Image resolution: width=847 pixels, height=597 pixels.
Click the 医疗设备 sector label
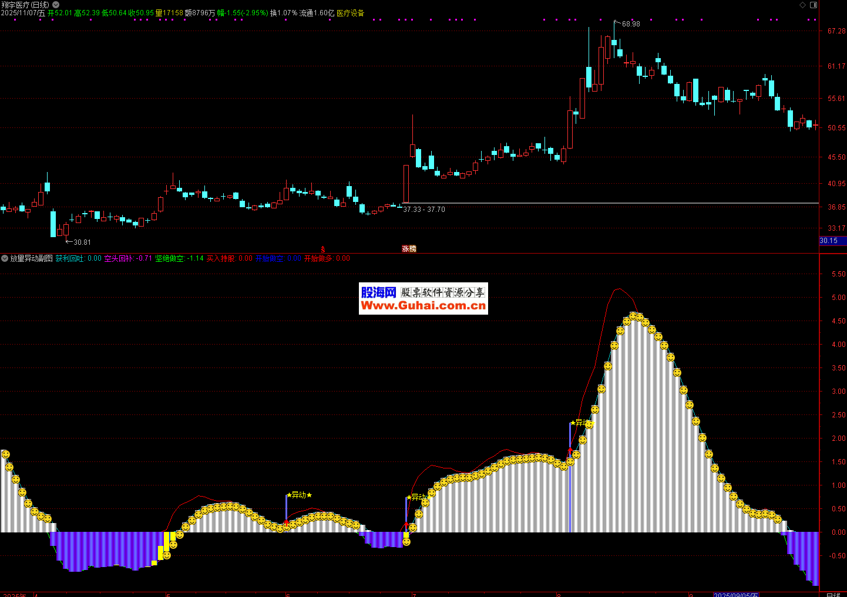point(350,13)
